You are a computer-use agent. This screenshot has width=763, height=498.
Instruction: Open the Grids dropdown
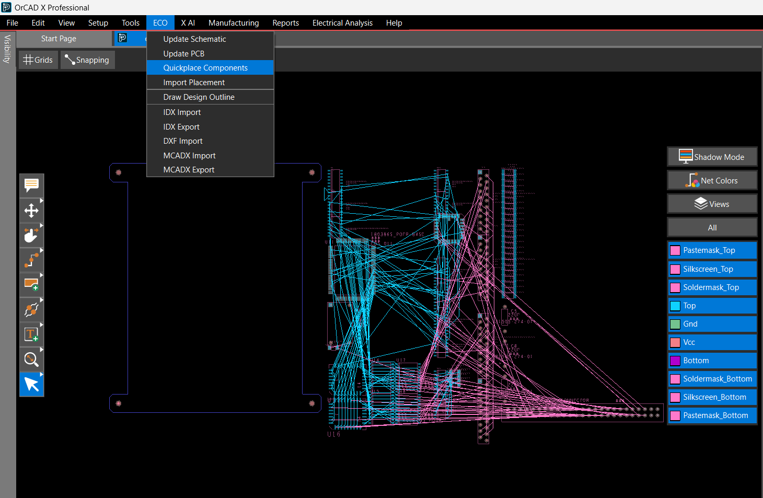point(38,60)
